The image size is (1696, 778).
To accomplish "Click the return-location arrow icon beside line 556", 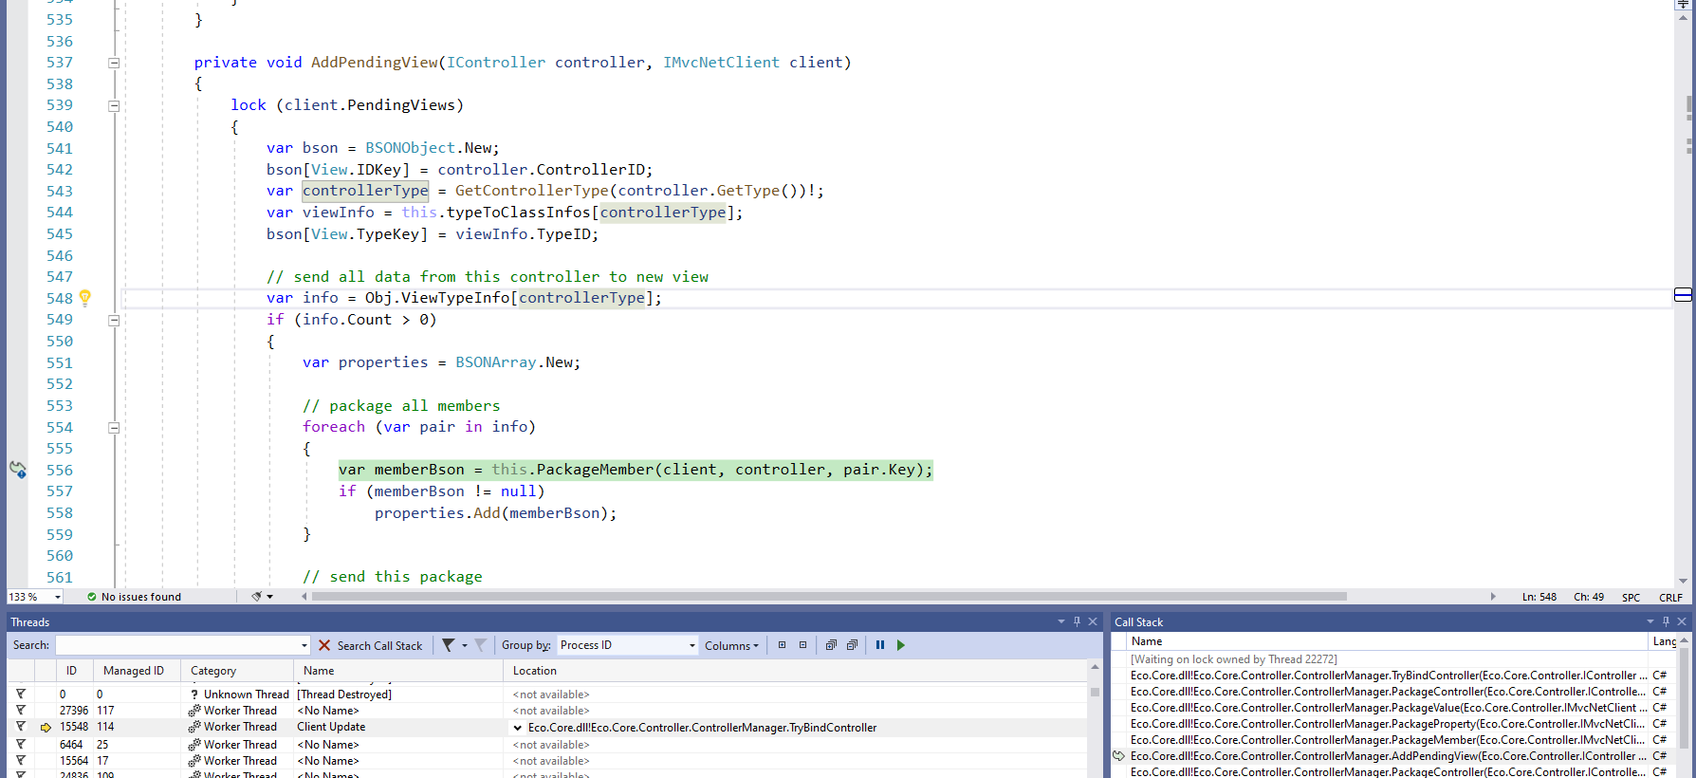I will click(x=18, y=470).
